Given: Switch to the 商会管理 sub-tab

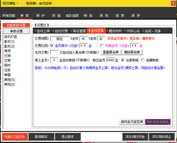Looking at the screenshot, I should coord(78,31).
